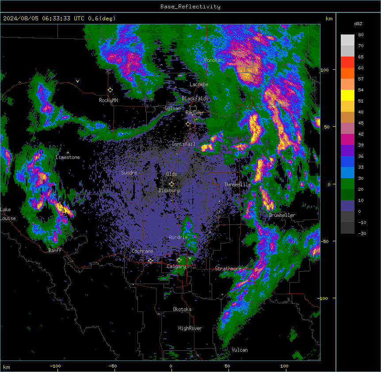Click the Sylvan label
Viewport: 381px width, 372px height.
coord(172,108)
